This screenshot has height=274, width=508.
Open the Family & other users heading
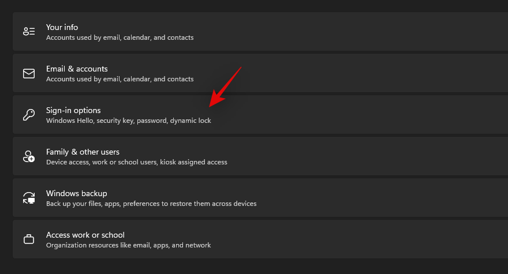tap(83, 152)
